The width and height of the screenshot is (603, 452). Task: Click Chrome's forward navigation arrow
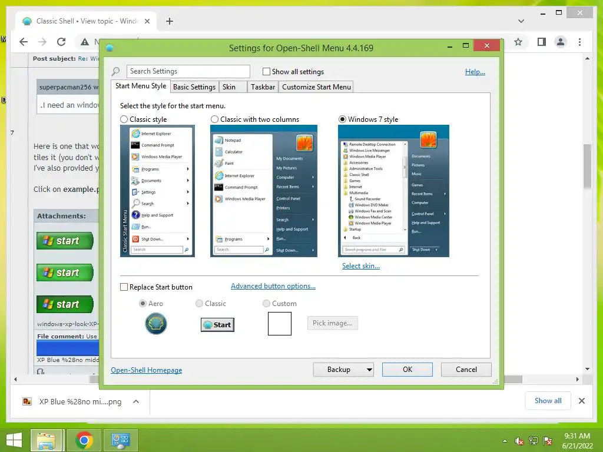pyautogui.click(x=42, y=42)
